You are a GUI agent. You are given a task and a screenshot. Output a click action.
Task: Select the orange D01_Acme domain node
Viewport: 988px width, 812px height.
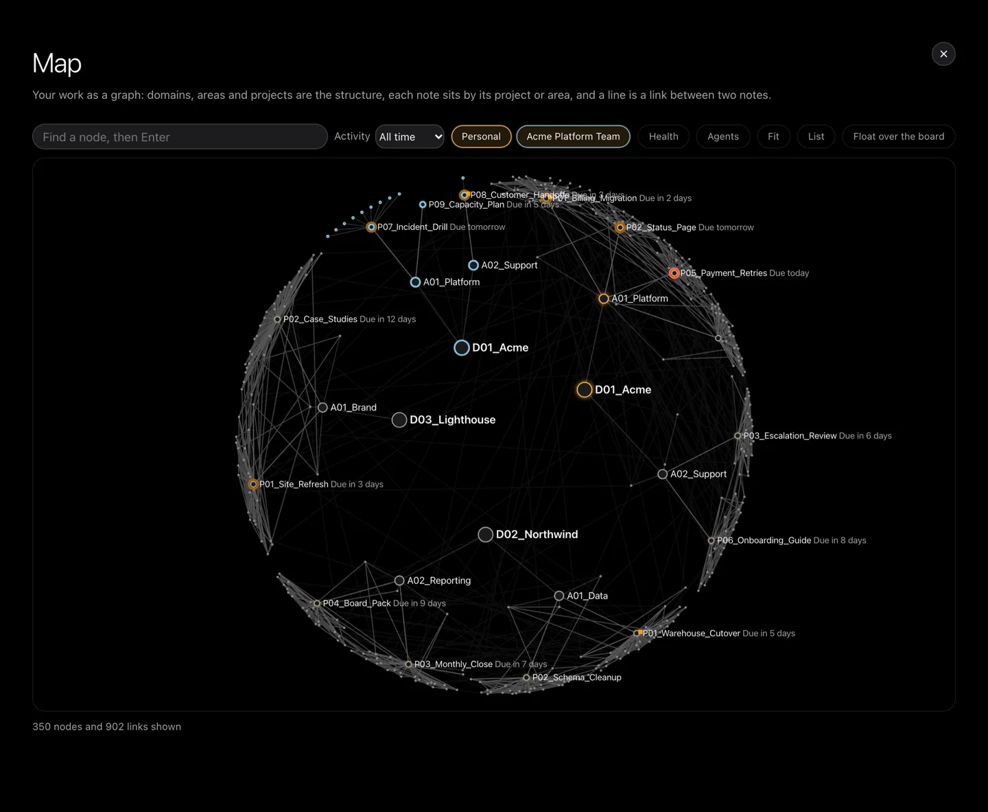coord(585,390)
